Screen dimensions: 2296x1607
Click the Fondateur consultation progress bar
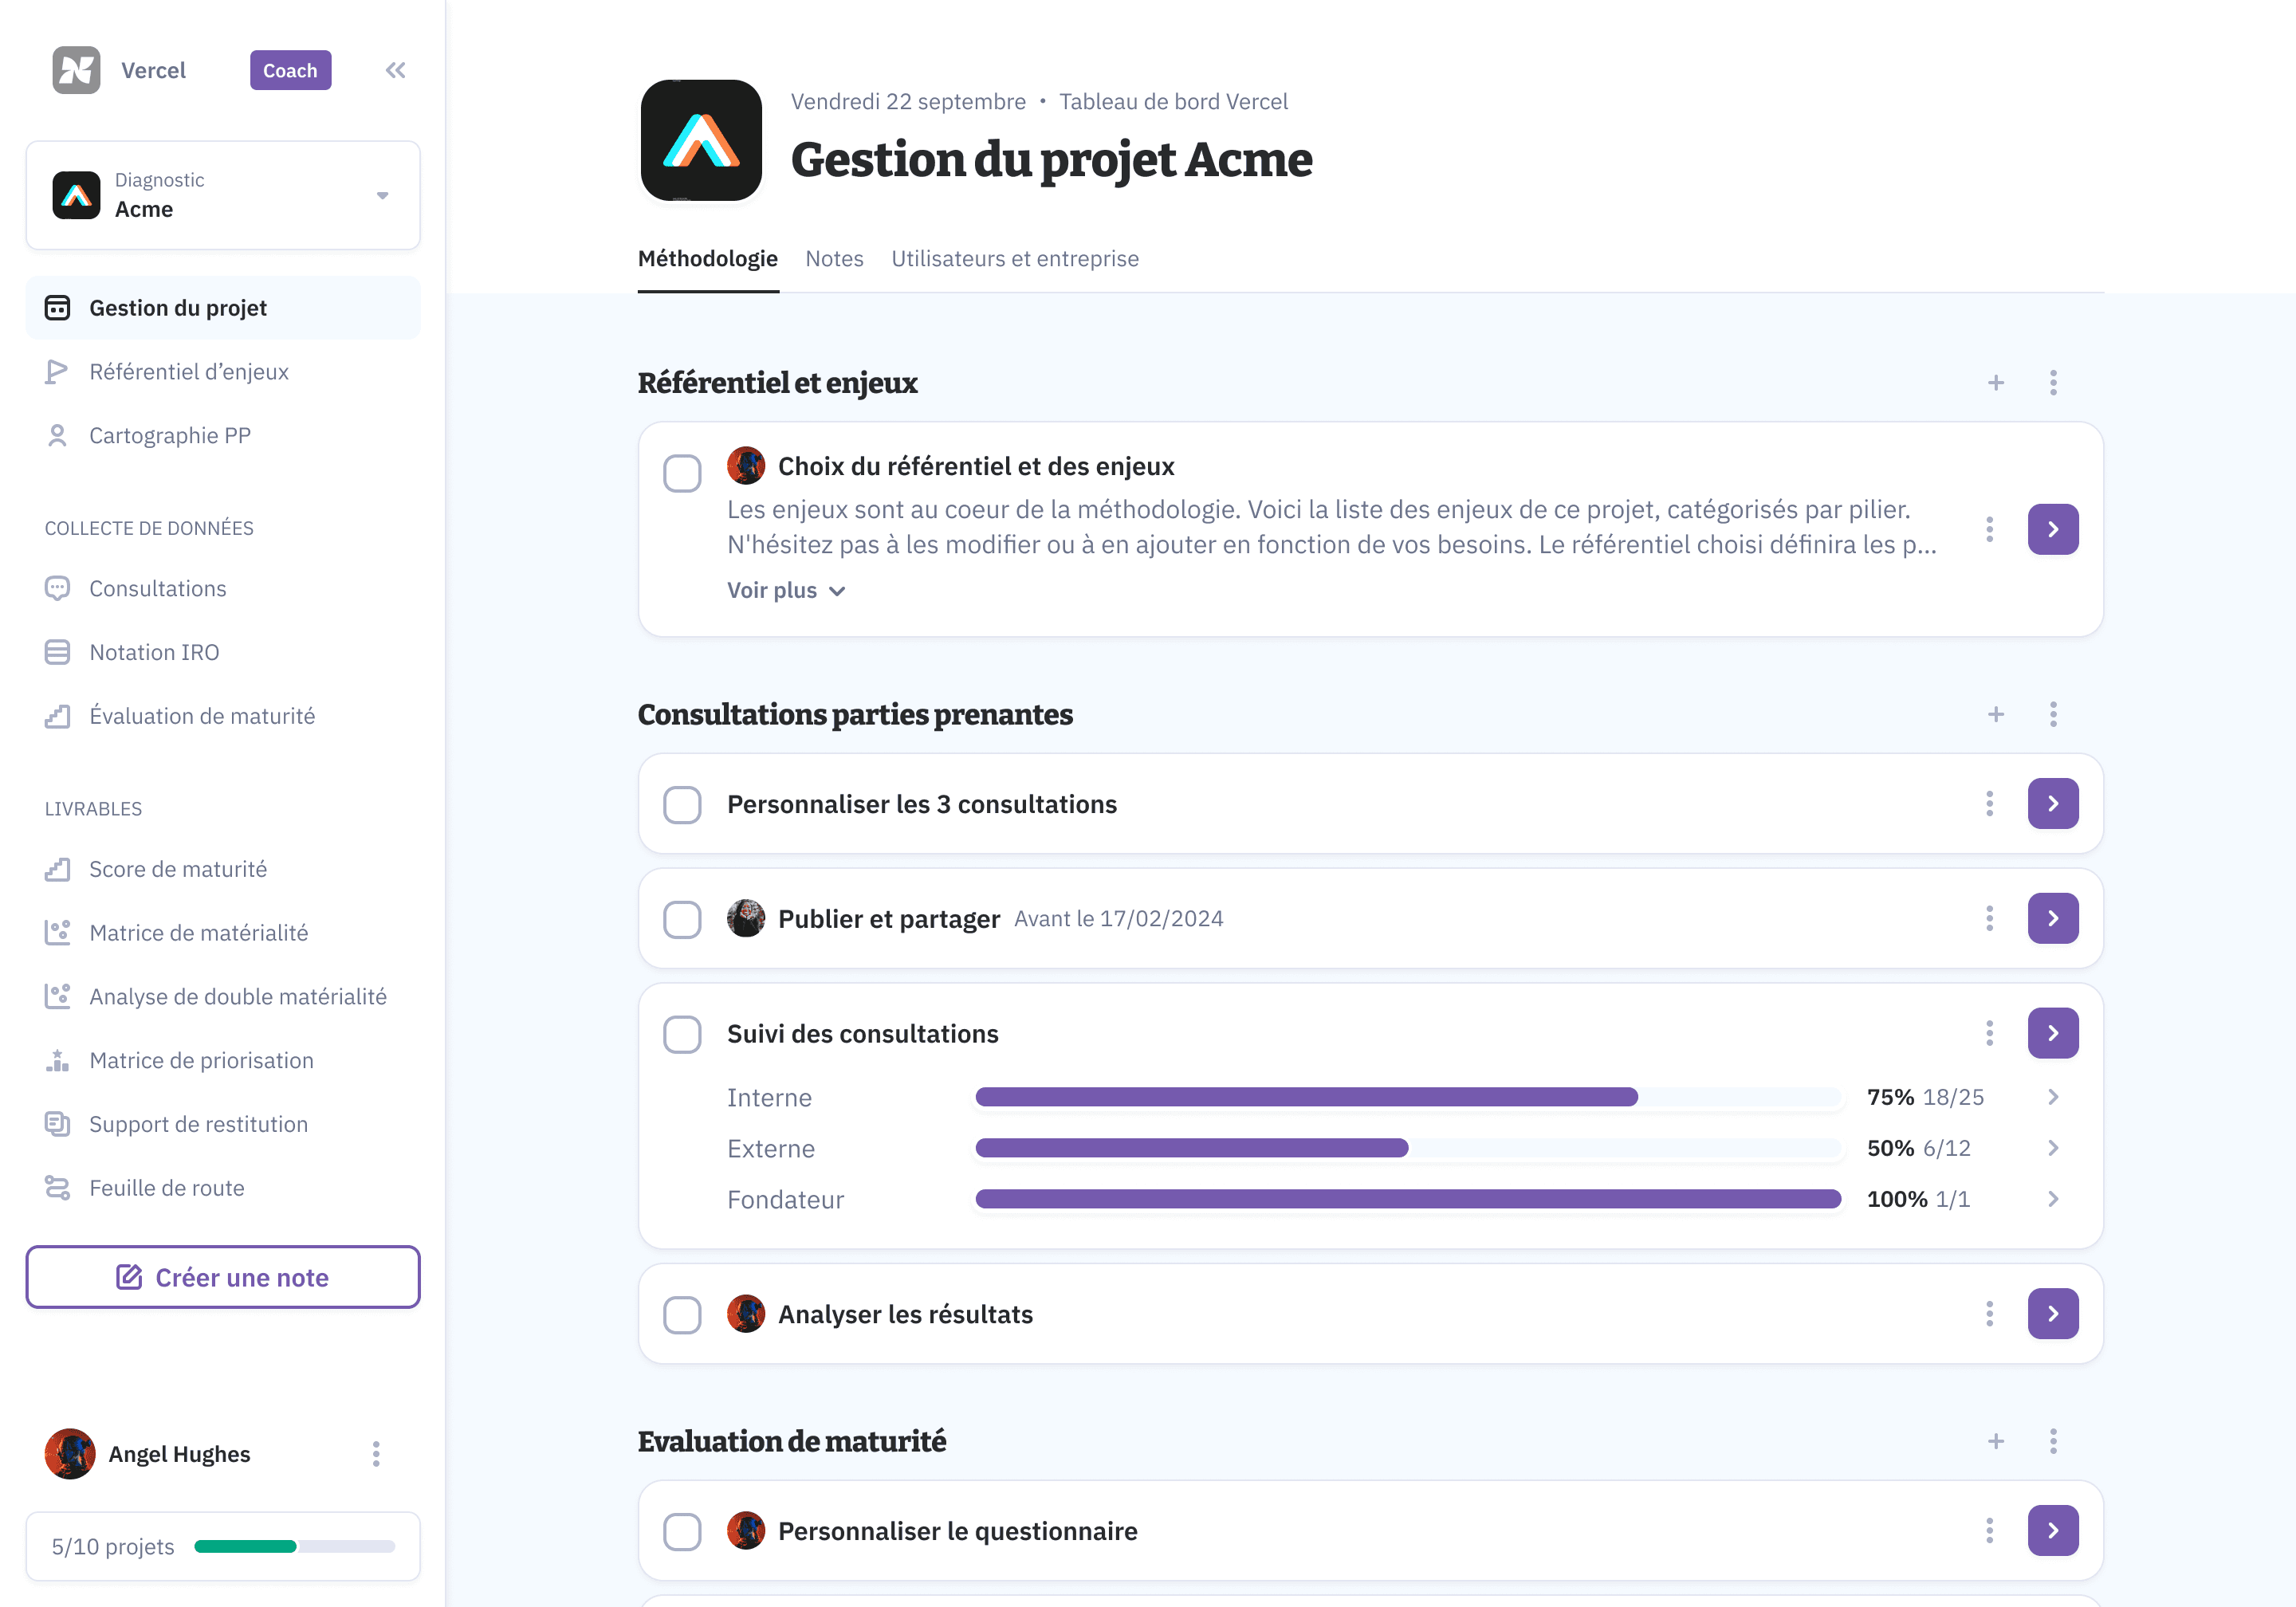(x=1408, y=1200)
